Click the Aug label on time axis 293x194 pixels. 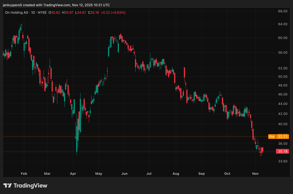point(176,174)
